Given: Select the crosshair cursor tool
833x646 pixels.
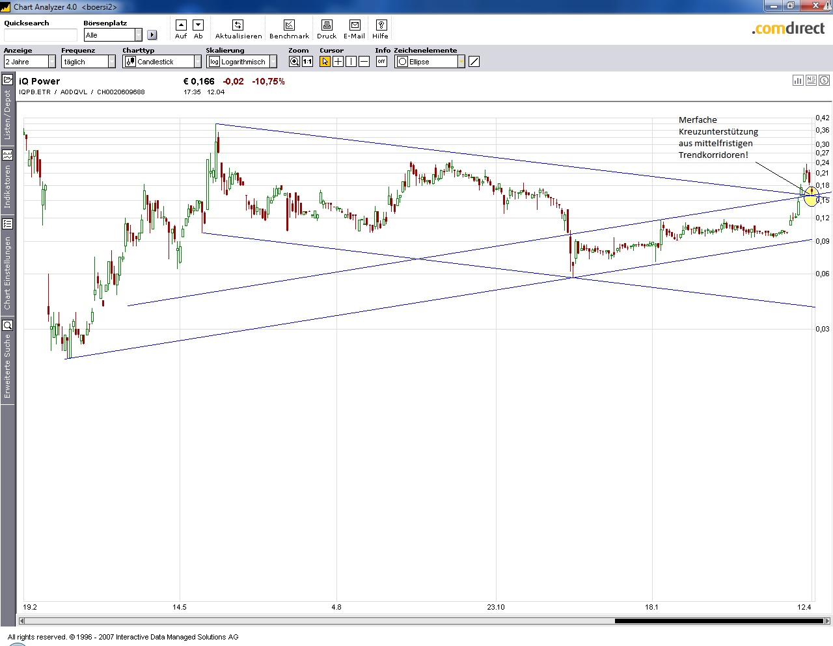Looking at the screenshot, I should pos(338,62).
